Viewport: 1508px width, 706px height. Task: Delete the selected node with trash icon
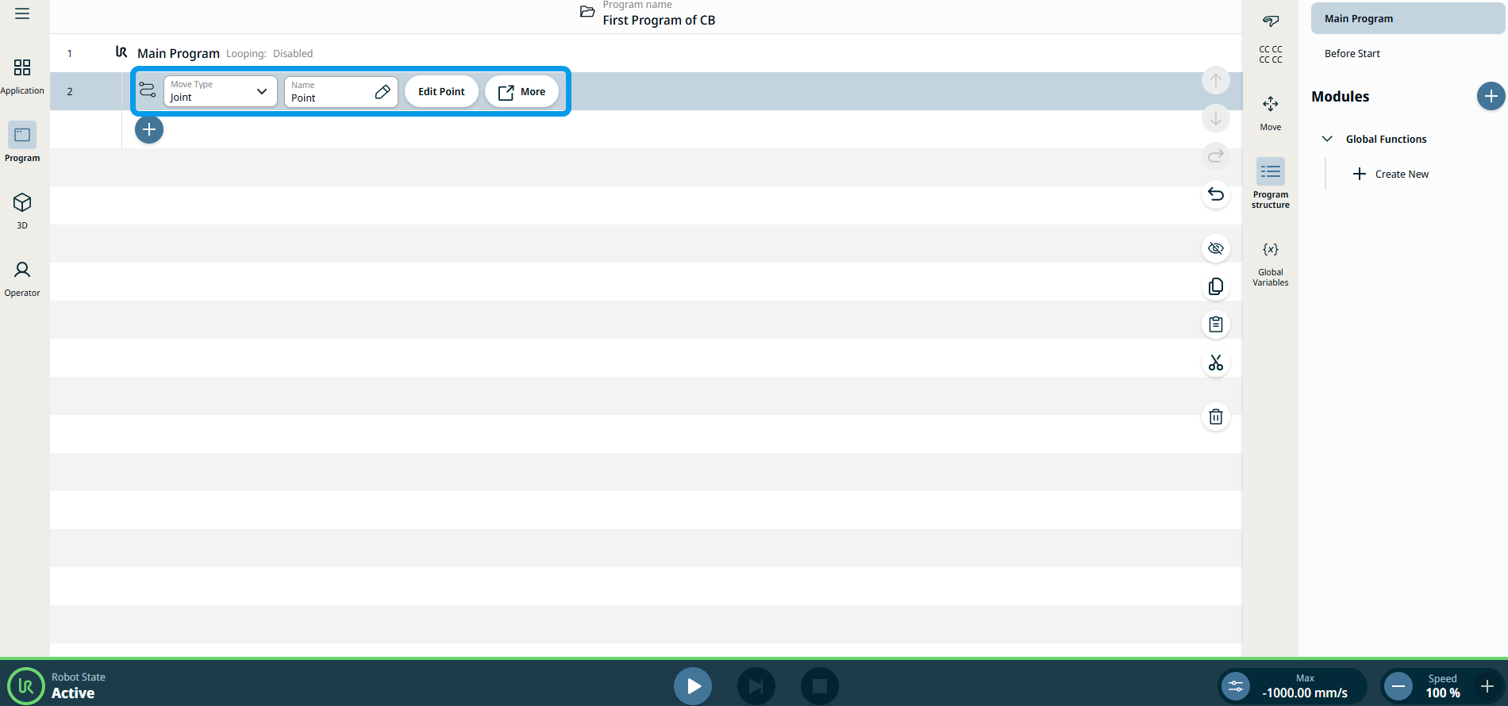(x=1215, y=416)
